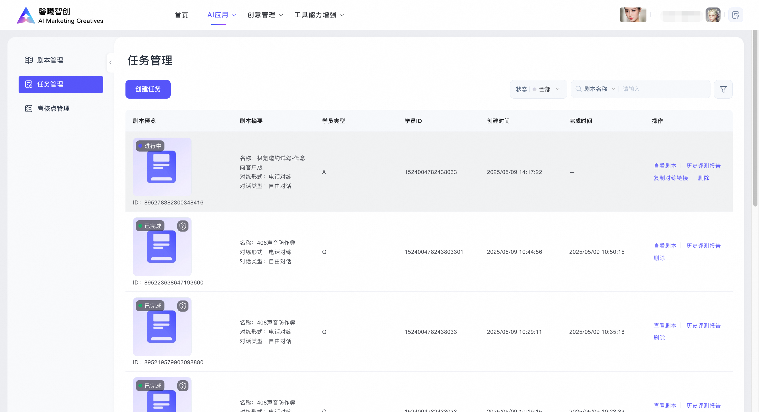Click 删除 for the 进行中 task
The height and width of the screenshot is (412, 759).
(x=703, y=178)
